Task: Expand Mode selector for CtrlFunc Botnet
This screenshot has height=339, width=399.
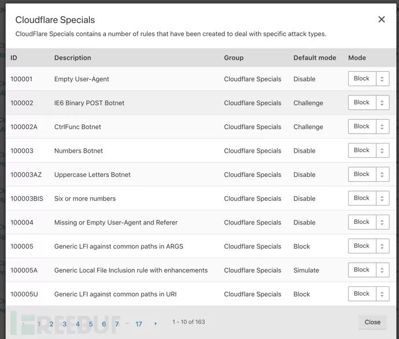Action: (368, 127)
